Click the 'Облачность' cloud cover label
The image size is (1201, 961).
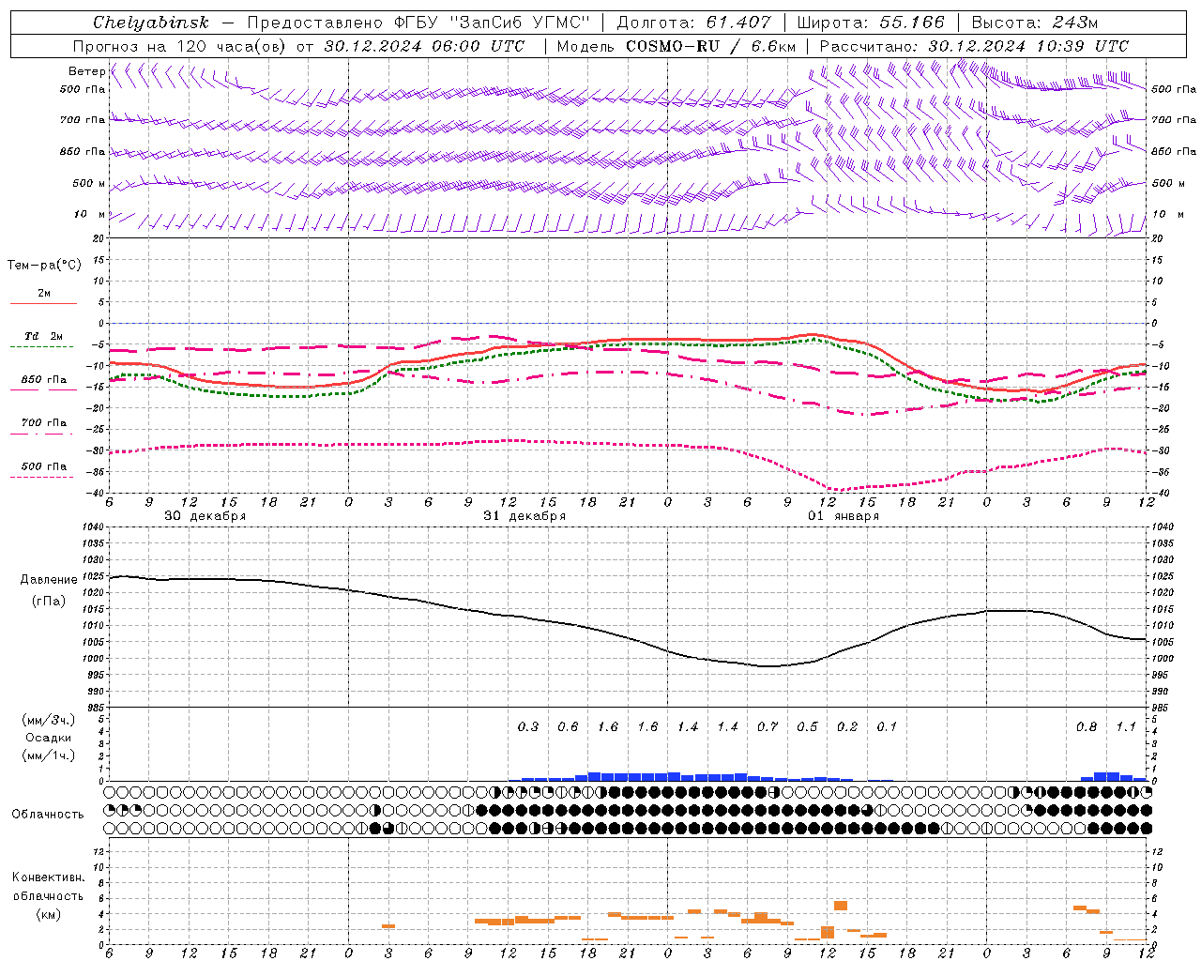(48, 815)
